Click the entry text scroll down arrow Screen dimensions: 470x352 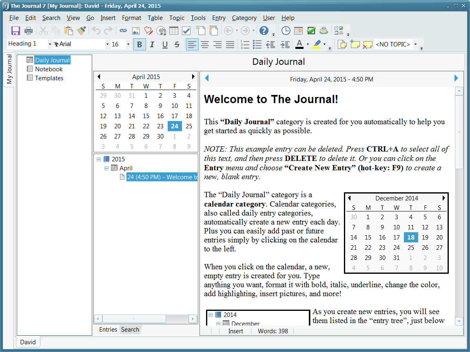click(x=459, y=321)
